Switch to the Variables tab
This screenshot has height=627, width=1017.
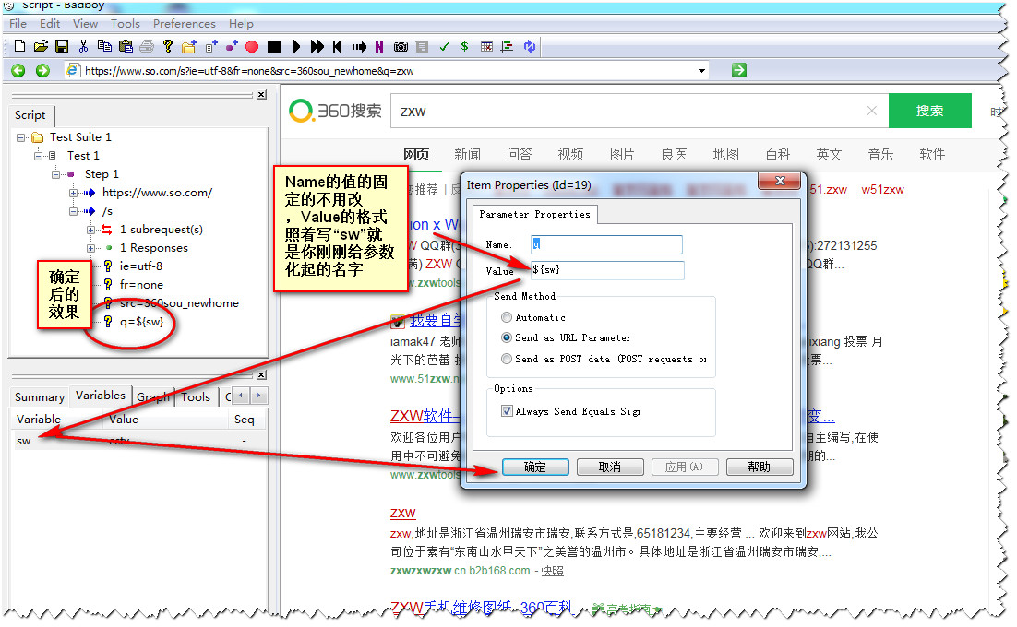pos(100,396)
